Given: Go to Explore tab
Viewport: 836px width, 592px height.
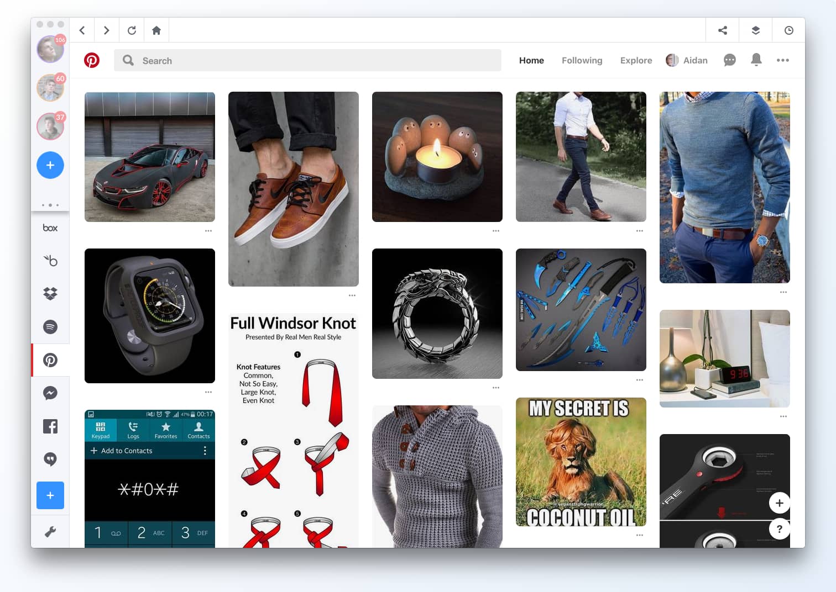Looking at the screenshot, I should coord(636,61).
